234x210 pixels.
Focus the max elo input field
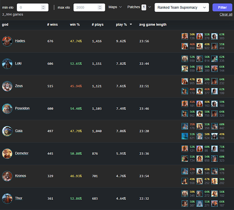click(x=89, y=7)
